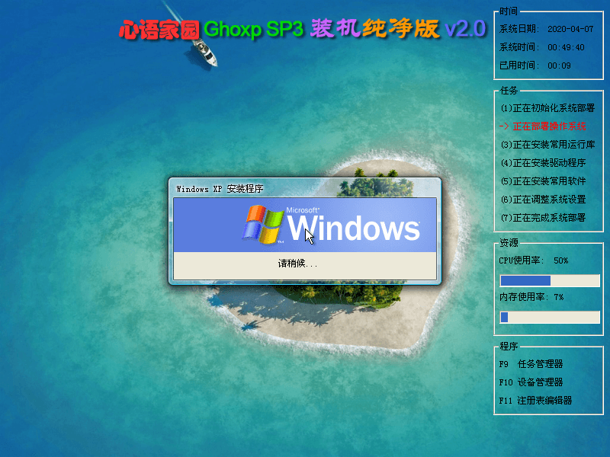The width and height of the screenshot is (610, 457).
Task: Select task (3)正在安装常用运行库
Action: point(547,145)
